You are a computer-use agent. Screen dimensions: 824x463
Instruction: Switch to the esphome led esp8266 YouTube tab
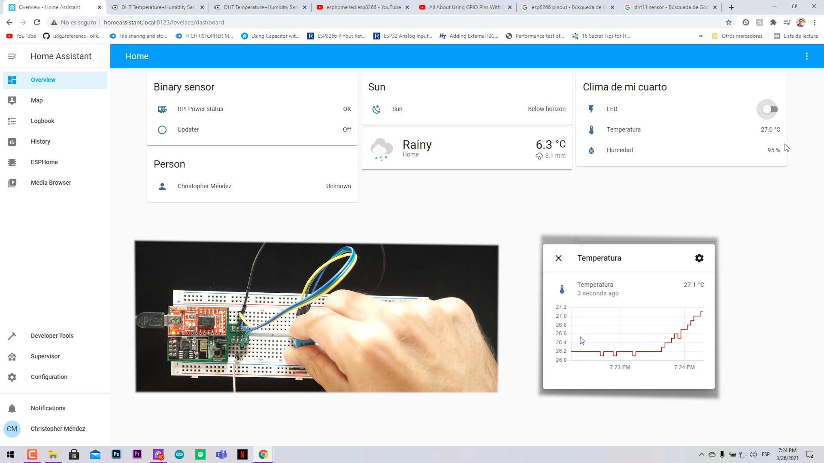click(x=363, y=7)
